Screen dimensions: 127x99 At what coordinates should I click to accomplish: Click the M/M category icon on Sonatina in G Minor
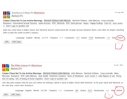[x=8, y=13]
